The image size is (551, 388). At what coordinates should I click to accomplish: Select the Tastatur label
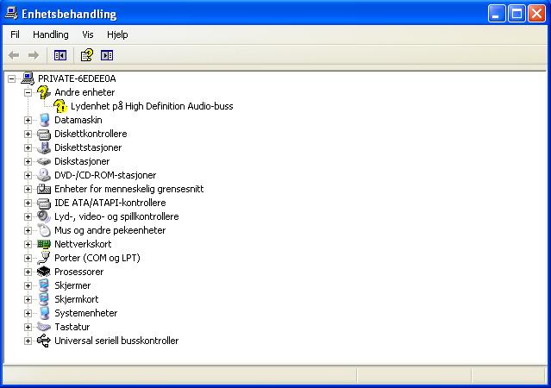pyautogui.click(x=72, y=327)
